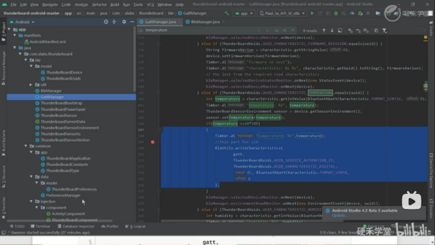Image resolution: width=435 pixels, height=245 pixels.
Task: Open search results in Find window icon
Action: point(340,30)
